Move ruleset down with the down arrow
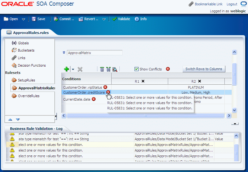This screenshot has height=172, width=248. [x=18, y=119]
